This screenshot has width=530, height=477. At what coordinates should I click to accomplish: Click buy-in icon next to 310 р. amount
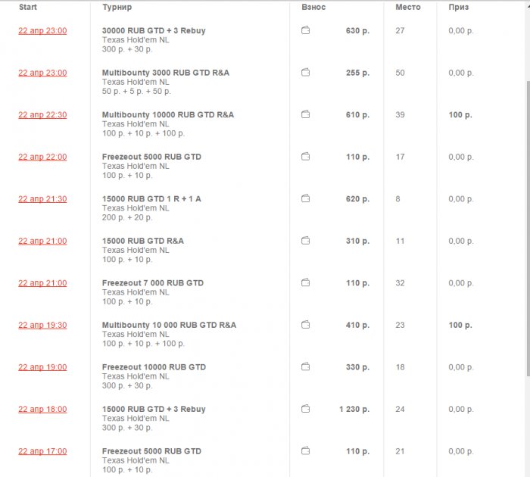(305, 241)
